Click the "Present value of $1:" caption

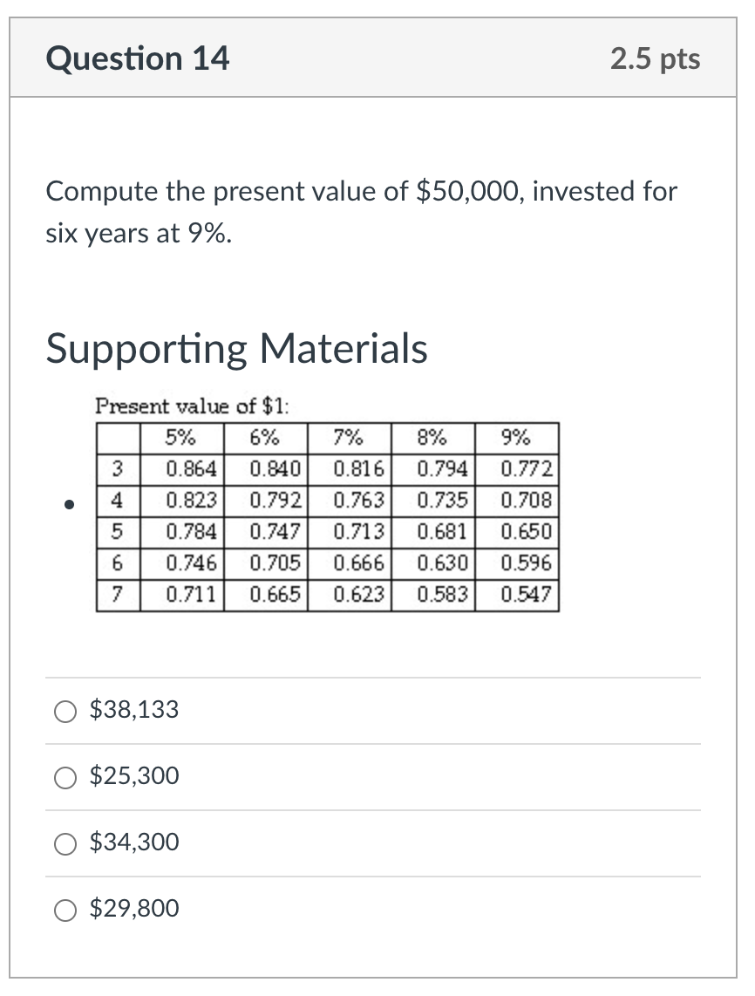[192, 406]
